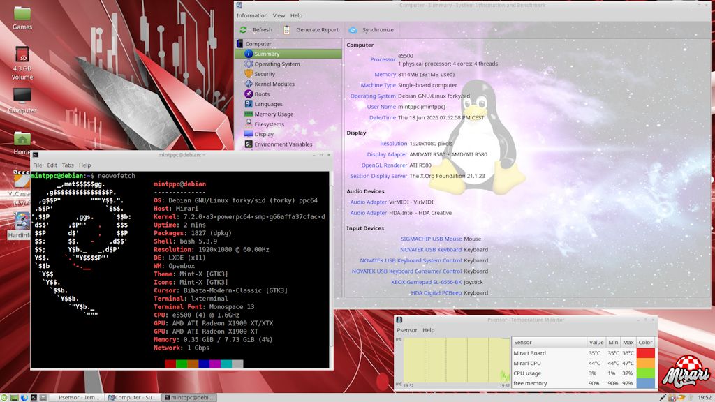Click HDA Digital PCBeep entry
The image size is (715, 402).
(x=436, y=293)
